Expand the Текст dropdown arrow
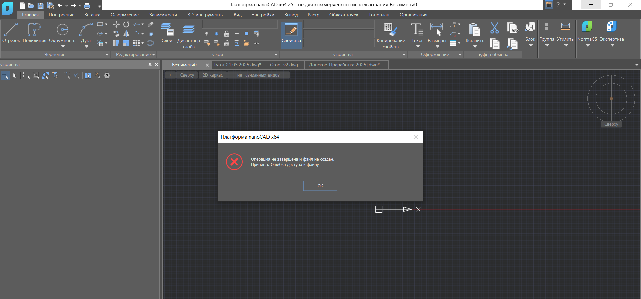This screenshot has height=299, width=641. tap(417, 46)
